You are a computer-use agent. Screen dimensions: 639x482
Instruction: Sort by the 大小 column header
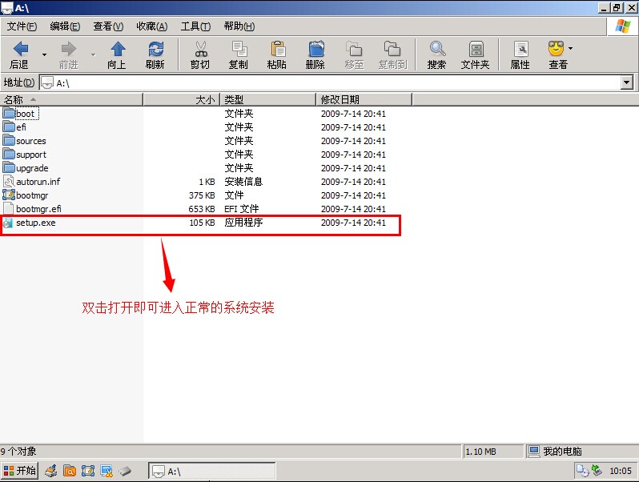[181, 99]
